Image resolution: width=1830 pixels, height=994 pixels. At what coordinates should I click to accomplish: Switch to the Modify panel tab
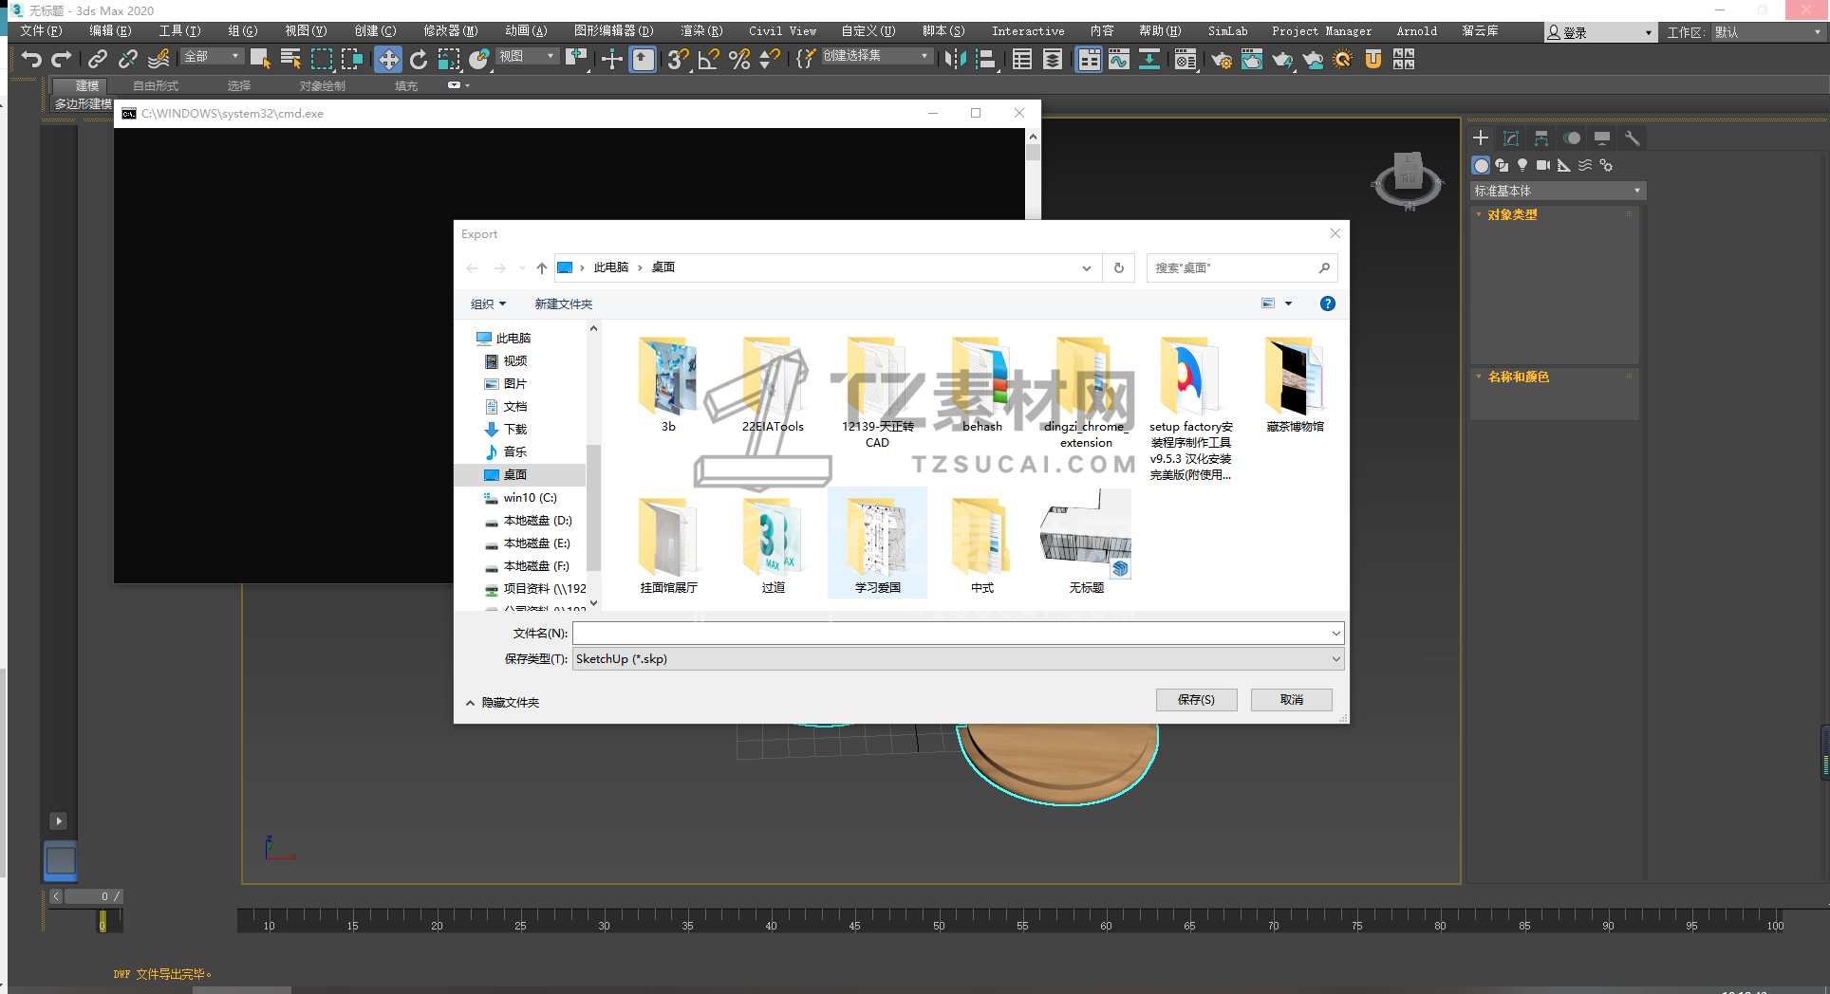click(x=1511, y=138)
